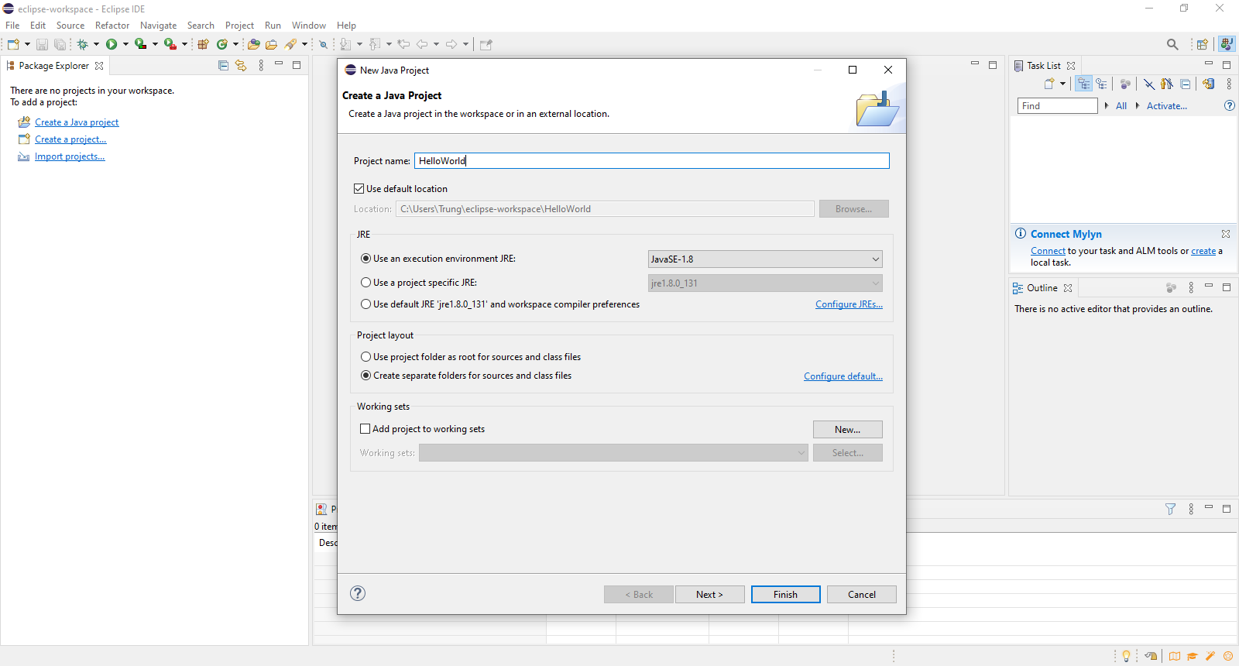Click Cancel in New Java Project dialog

coord(862,595)
